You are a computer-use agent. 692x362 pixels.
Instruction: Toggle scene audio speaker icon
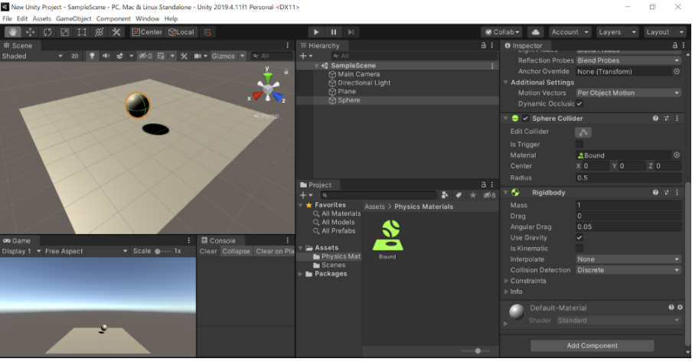coord(106,56)
